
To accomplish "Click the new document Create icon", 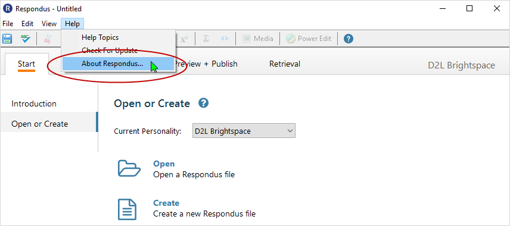I will 127,209.
